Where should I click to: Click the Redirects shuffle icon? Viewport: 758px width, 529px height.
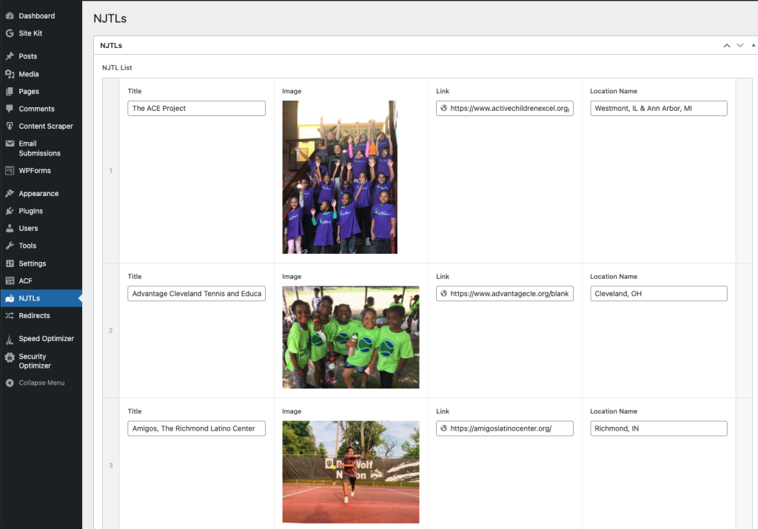pos(10,315)
